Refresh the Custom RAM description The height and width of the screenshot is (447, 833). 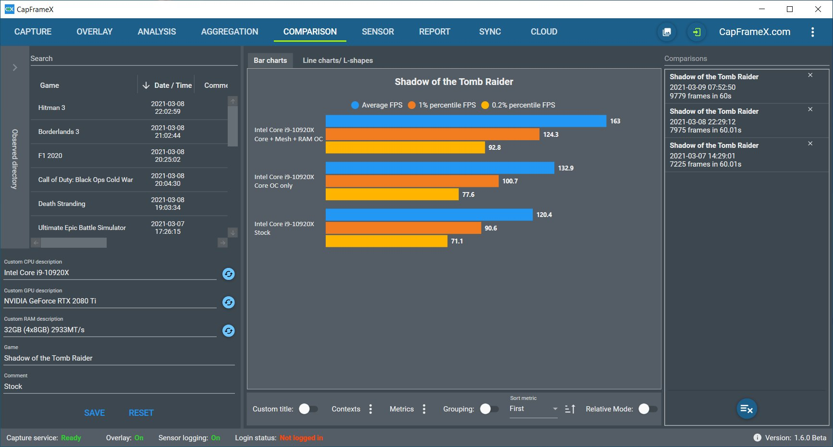(x=229, y=330)
